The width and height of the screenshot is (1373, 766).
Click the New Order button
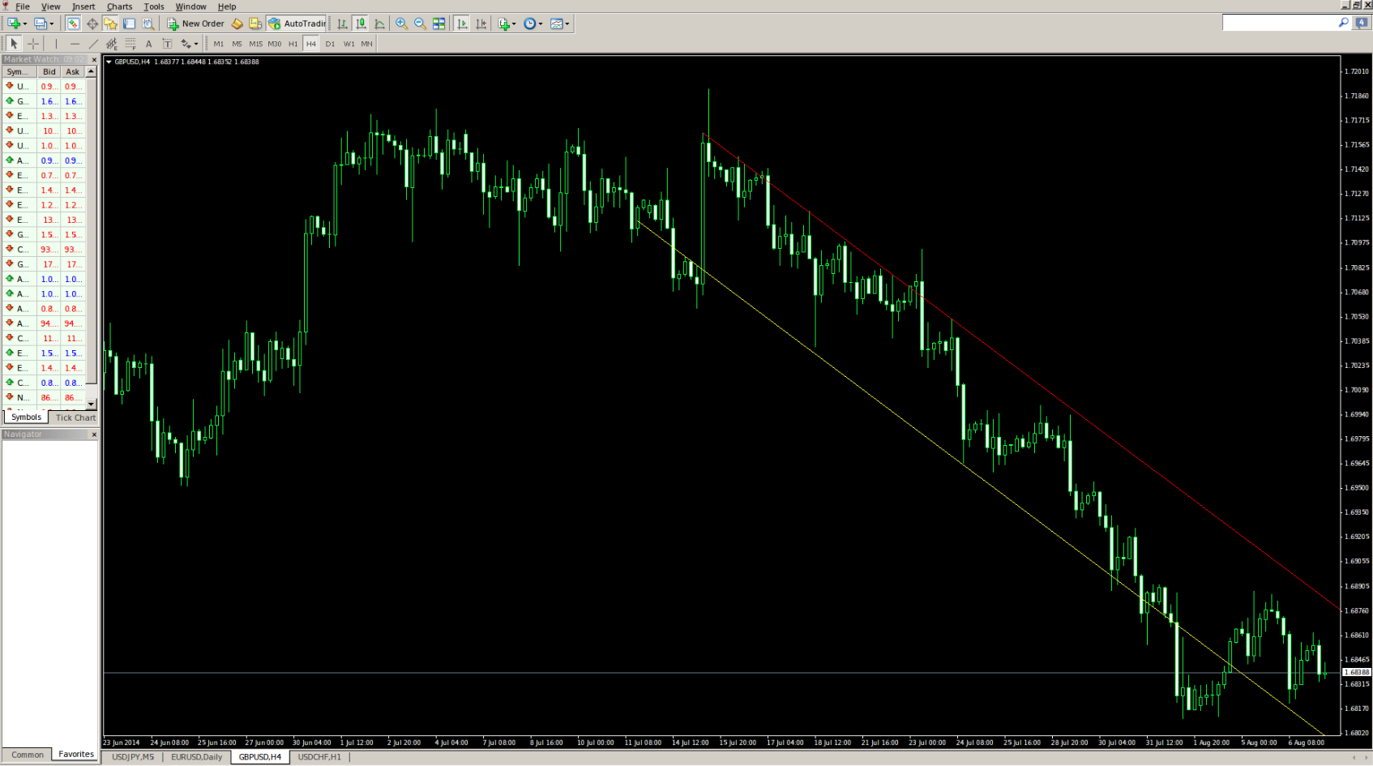click(x=195, y=24)
